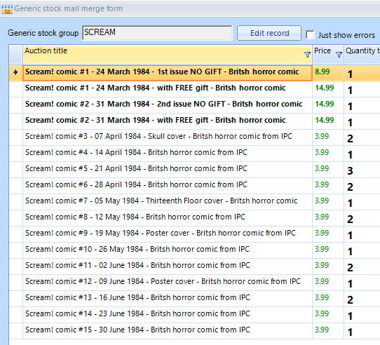
Task: Click the row header for comic #10
Action: pyautogui.click(x=16, y=250)
